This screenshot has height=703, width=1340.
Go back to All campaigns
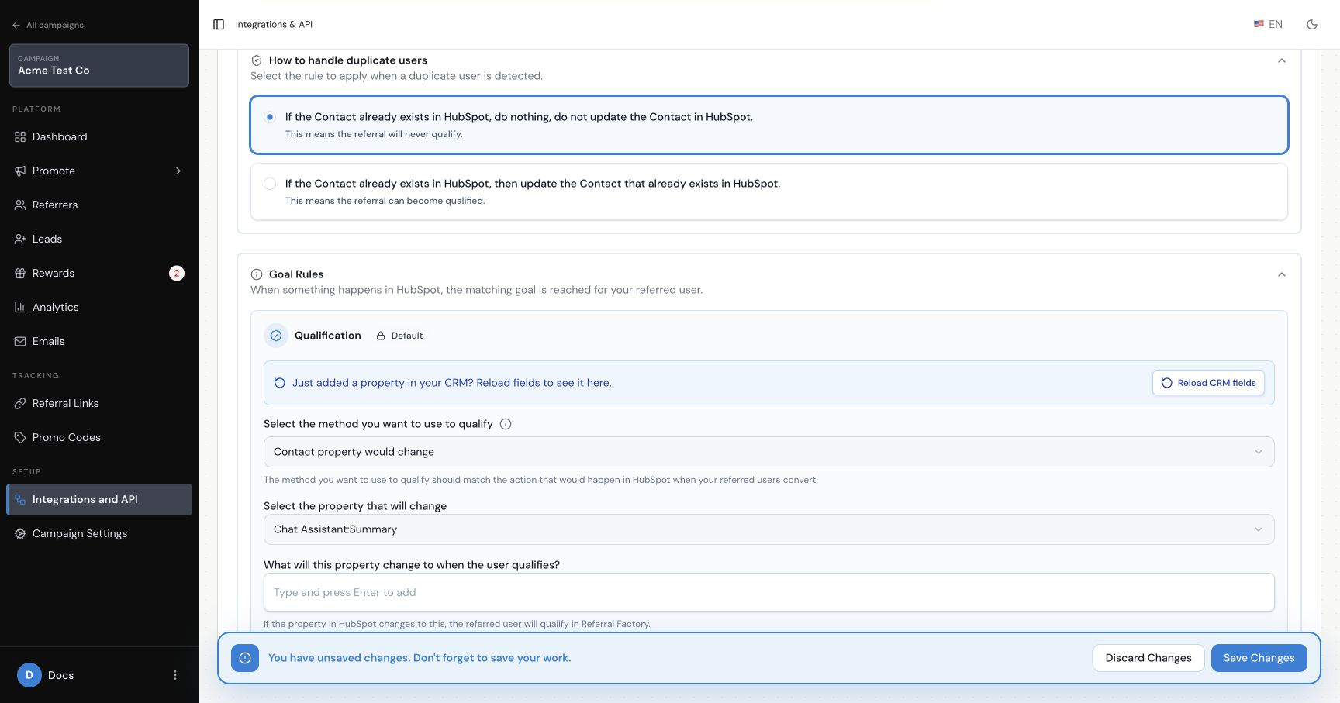tap(48, 25)
